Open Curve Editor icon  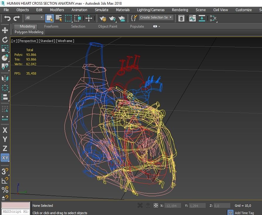(x=192, y=18)
